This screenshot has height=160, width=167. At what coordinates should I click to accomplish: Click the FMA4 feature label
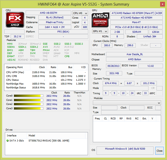click(46, 50)
